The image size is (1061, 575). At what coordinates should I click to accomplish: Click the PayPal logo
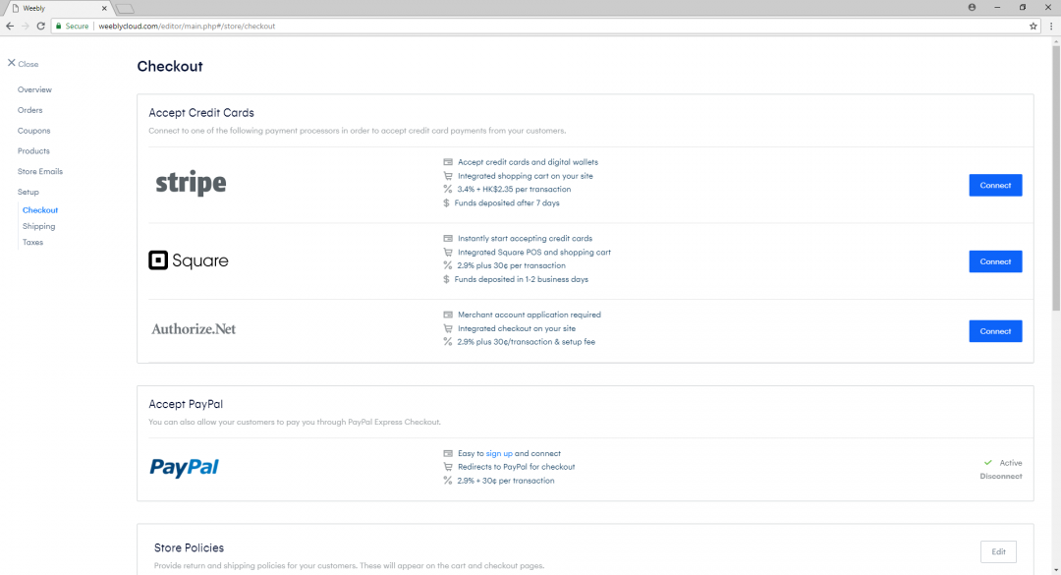coord(184,468)
